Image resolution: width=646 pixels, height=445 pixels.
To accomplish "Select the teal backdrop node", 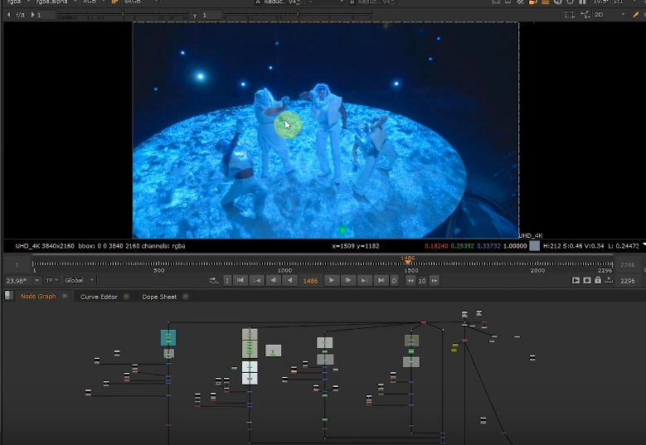I will pos(168,337).
